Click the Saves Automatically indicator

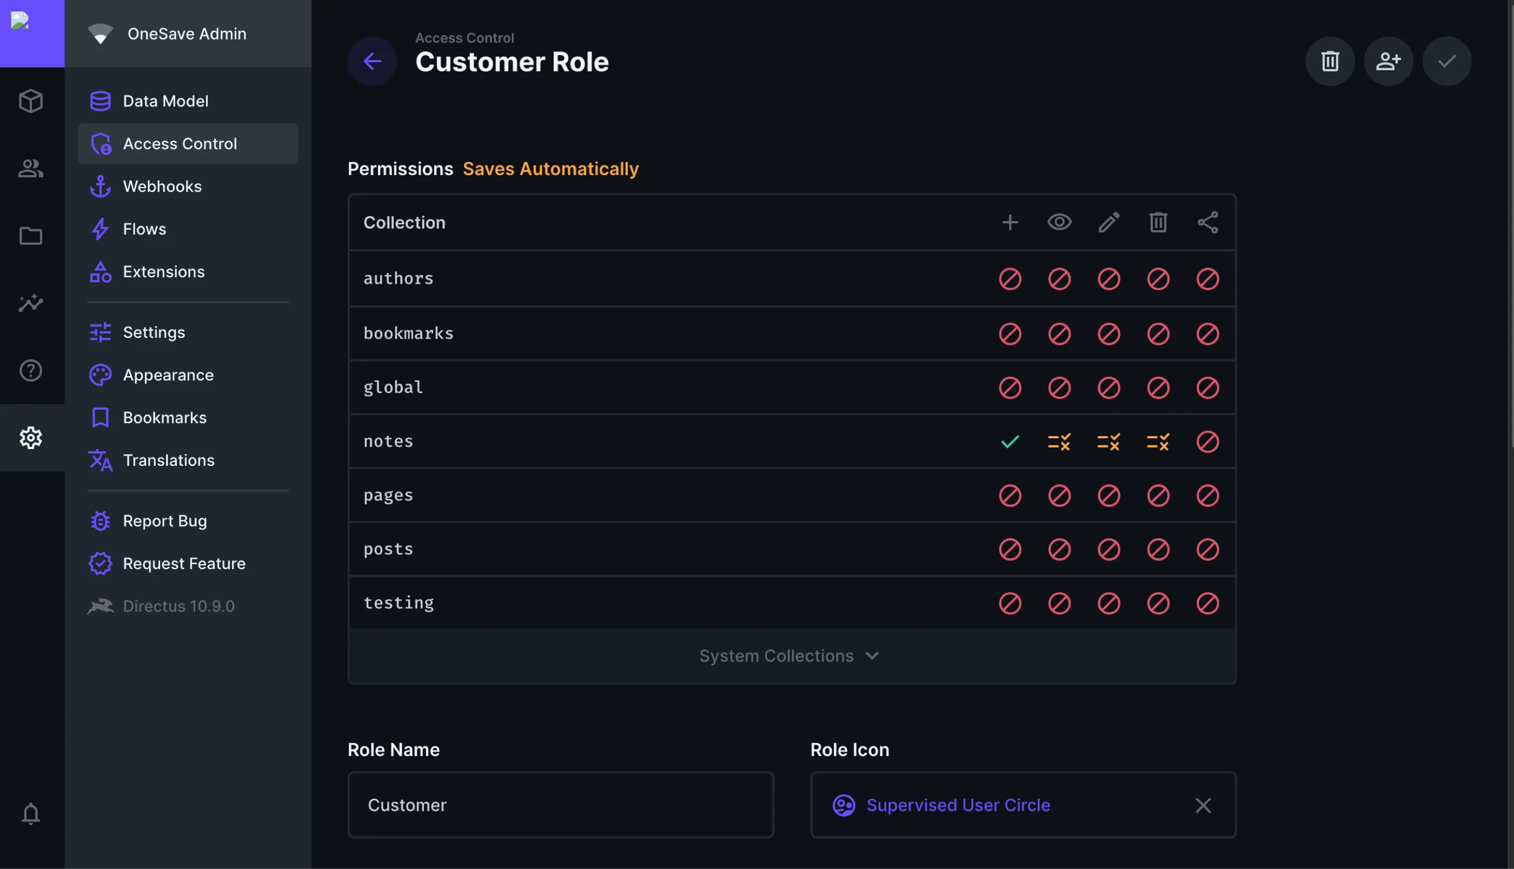[x=550, y=169]
